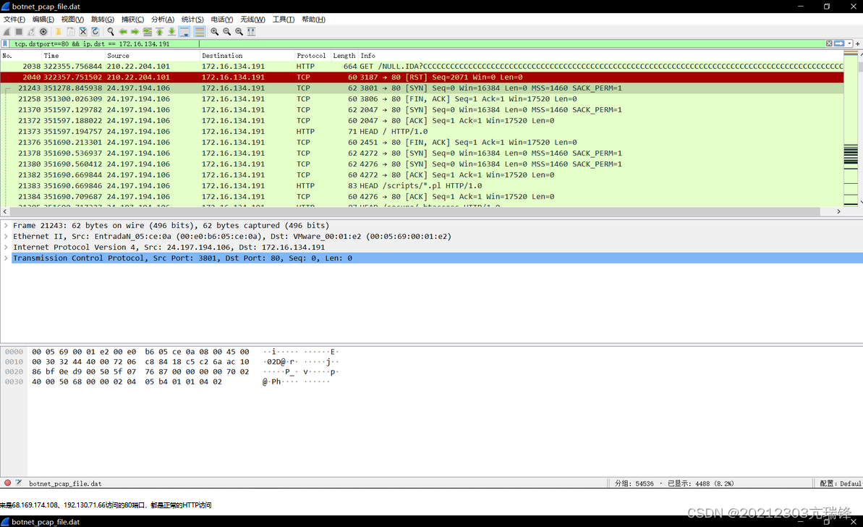Click hex offset 0010 in bytes pane
The width and height of the screenshot is (863, 527).
click(14, 362)
